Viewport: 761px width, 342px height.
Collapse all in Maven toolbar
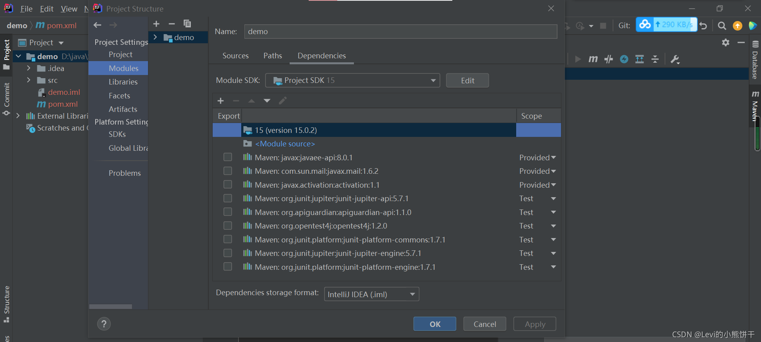[x=655, y=59]
